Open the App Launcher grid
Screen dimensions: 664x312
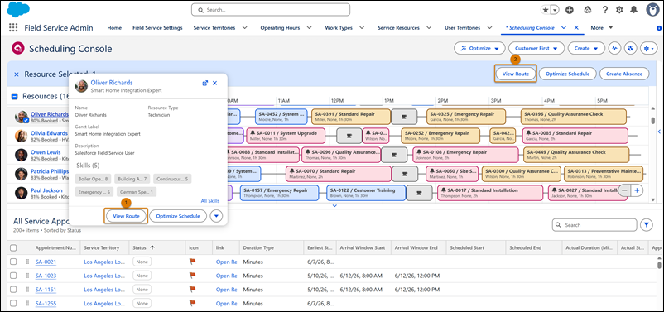[13, 28]
